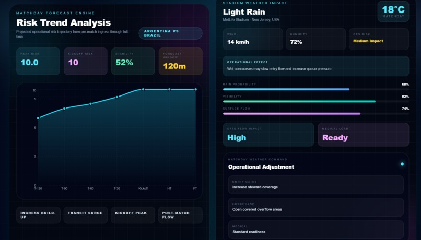The image size is (421, 240).
Task: Click the Argentina vs Brazil match pill
Action: [x=170, y=33]
